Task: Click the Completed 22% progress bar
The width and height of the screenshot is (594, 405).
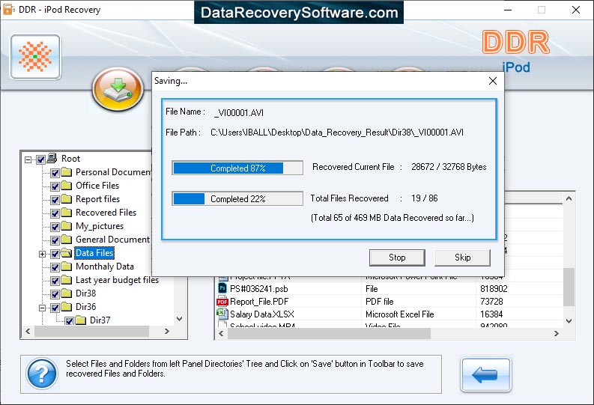Action: tap(237, 198)
